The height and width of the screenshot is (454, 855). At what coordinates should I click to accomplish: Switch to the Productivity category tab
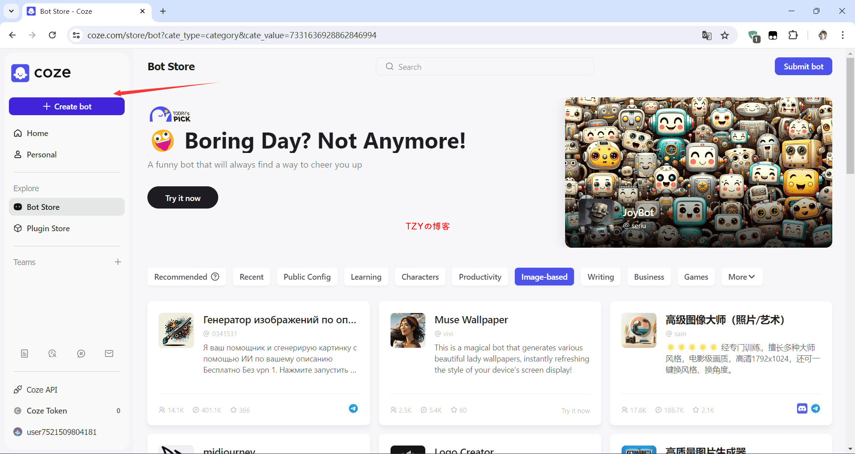pyautogui.click(x=480, y=277)
